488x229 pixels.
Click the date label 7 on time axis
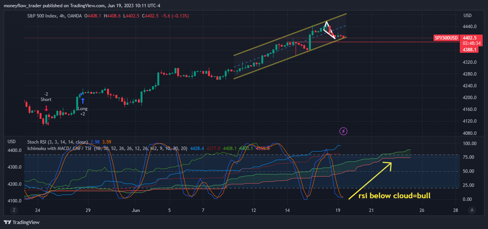[203, 210]
